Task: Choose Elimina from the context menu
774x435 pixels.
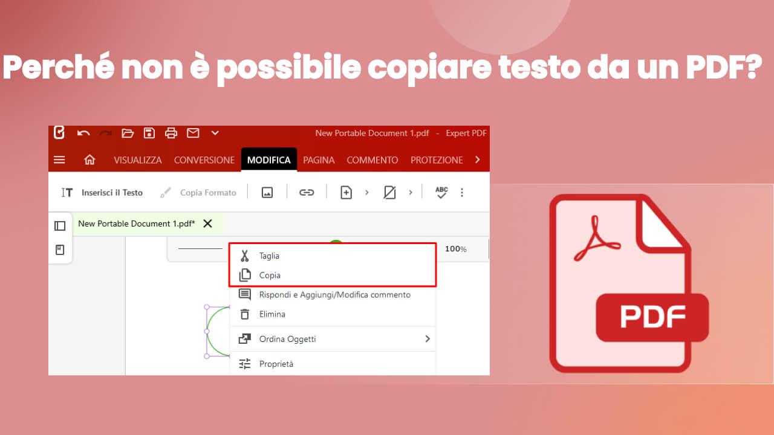Action: click(x=333, y=314)
